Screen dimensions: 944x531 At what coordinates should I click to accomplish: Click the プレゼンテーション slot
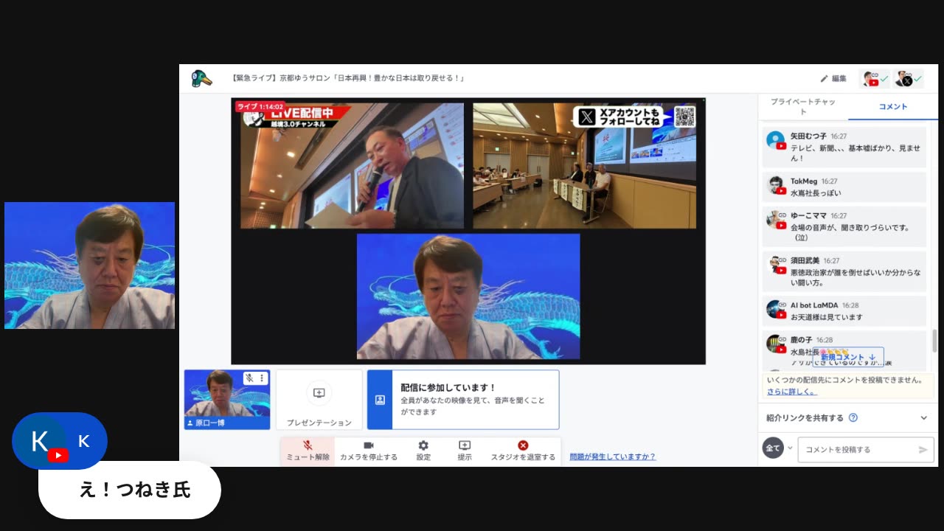(319, 400)
